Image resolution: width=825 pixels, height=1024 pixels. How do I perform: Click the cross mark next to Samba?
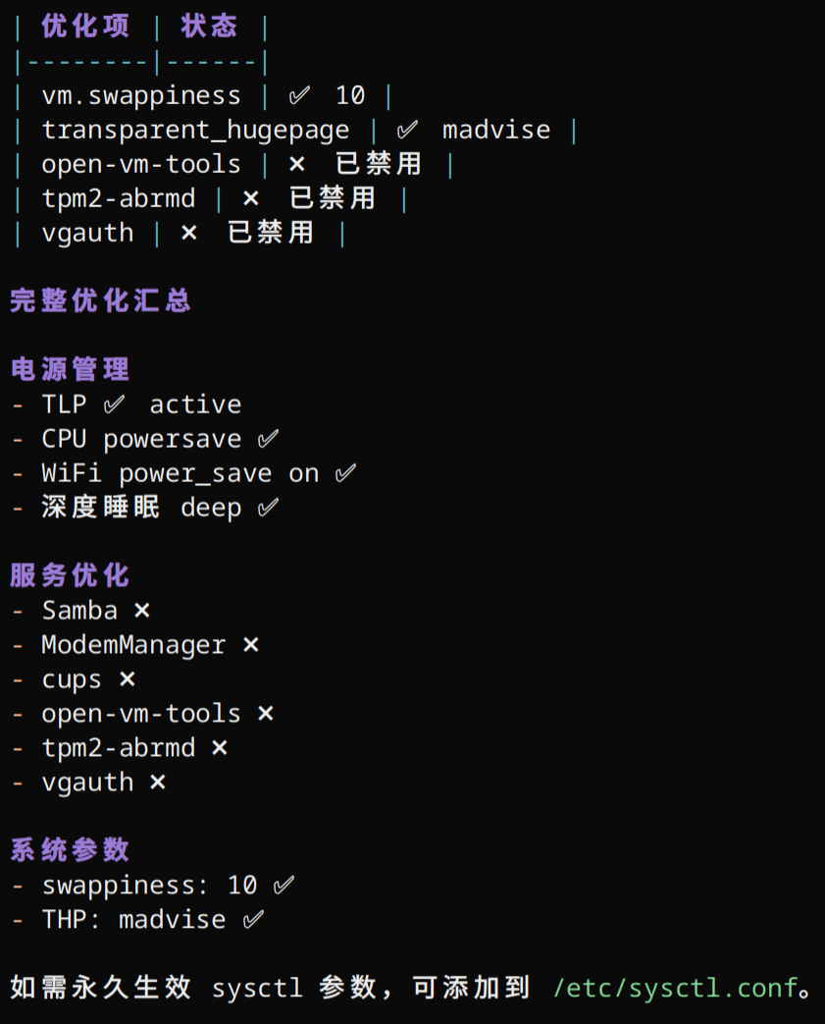(142, 611)
